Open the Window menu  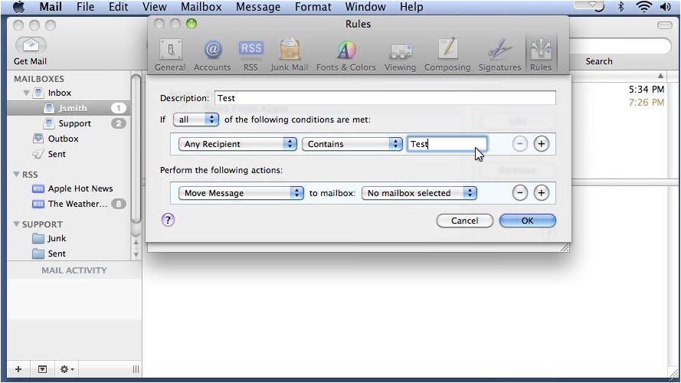pos(365,7)
